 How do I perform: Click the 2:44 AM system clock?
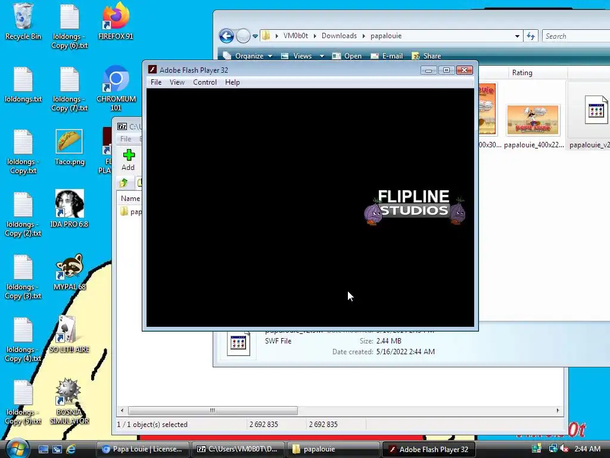pos(587,448)
